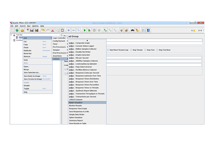Select jp@gc - Hits per Second listener

(x=87, y=58)
